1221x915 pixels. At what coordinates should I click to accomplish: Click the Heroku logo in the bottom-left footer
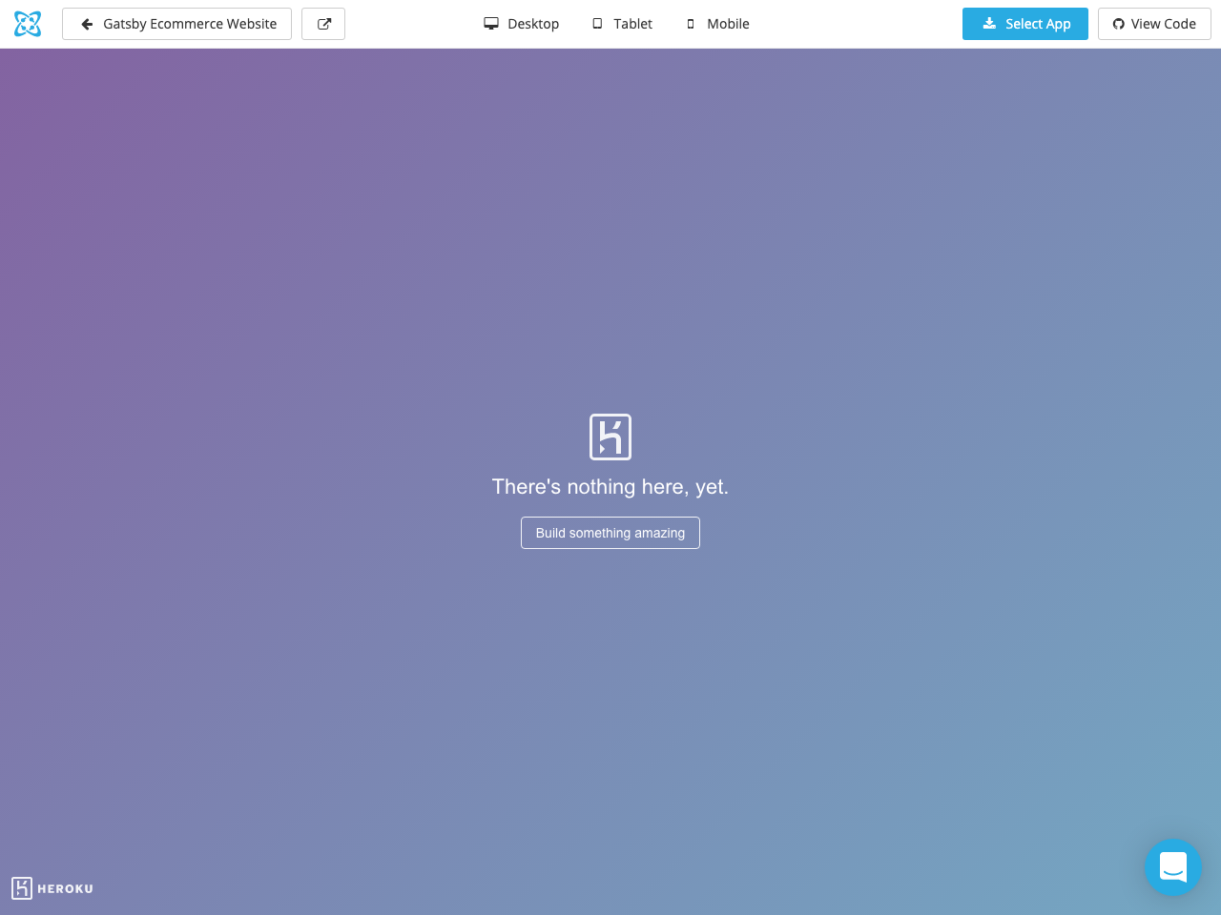pos(52,888)
